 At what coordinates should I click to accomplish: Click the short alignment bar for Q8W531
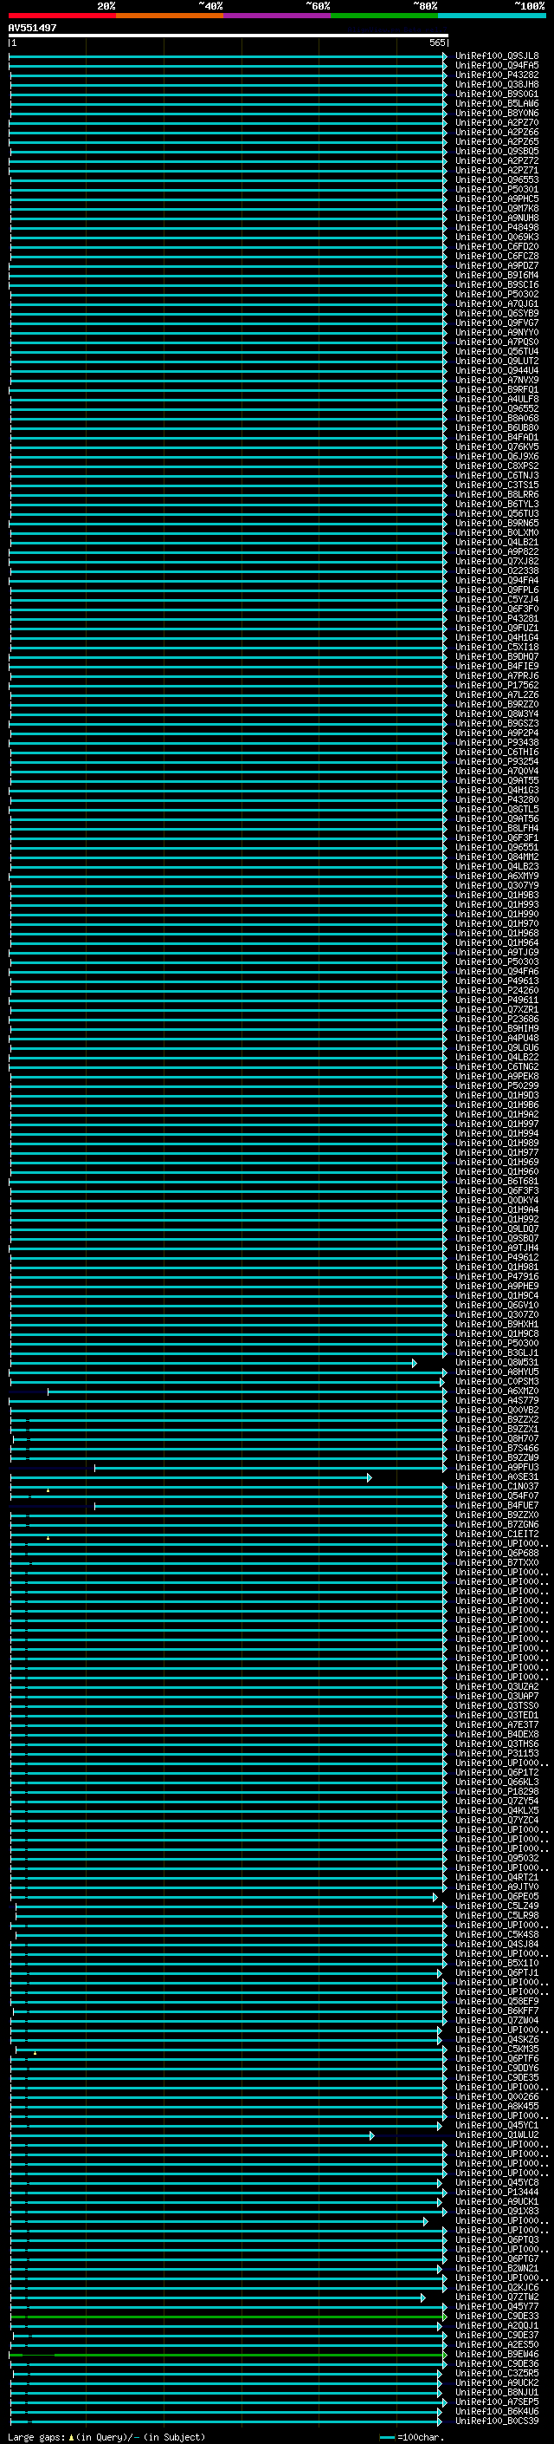point(213,1364)
